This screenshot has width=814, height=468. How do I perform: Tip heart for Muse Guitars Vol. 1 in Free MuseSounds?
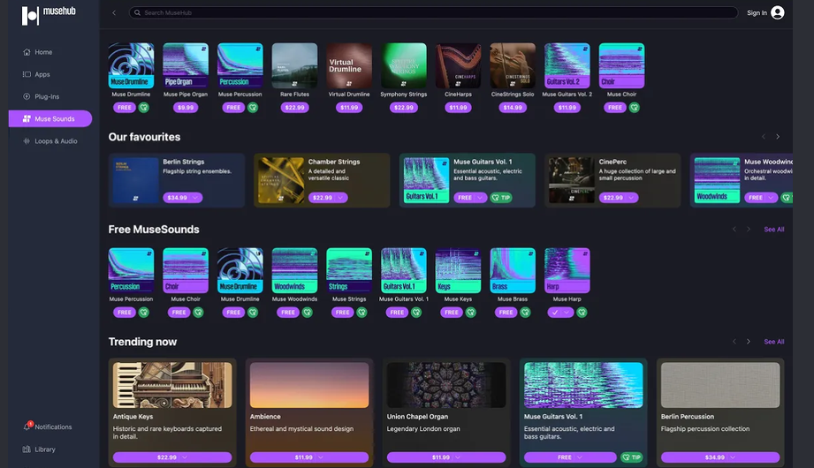[416, 313]
